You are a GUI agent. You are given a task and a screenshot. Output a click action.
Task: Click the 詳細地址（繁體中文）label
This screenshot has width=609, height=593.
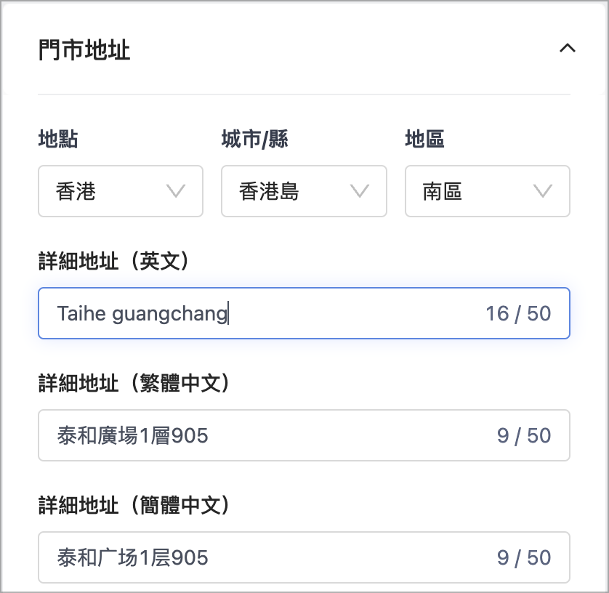134,383
